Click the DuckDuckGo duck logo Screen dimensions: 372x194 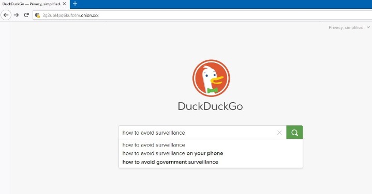click(211, 78)
